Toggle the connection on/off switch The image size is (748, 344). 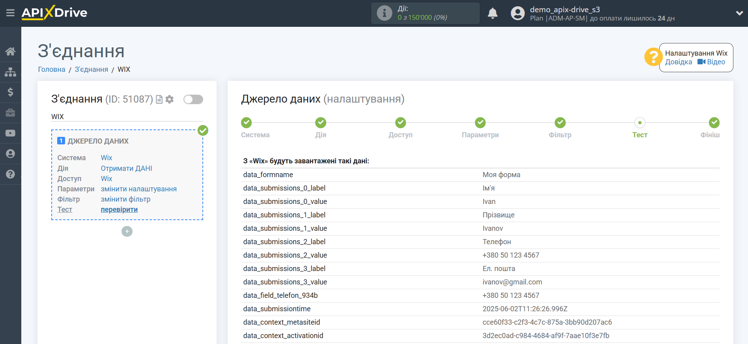coord(193,99)
